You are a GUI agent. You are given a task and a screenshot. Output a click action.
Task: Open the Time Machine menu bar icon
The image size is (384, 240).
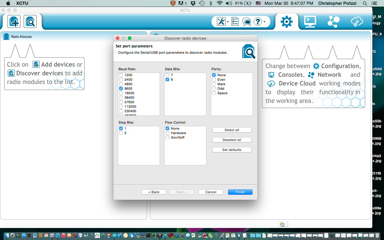click(202, 3)
